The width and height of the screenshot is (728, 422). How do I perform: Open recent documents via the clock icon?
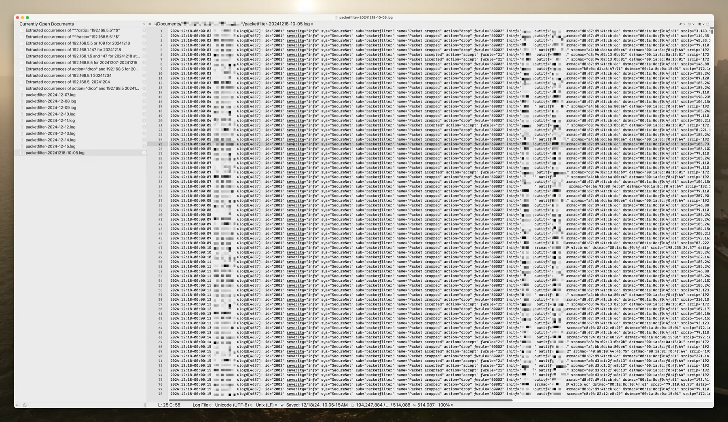coord(25,405)
